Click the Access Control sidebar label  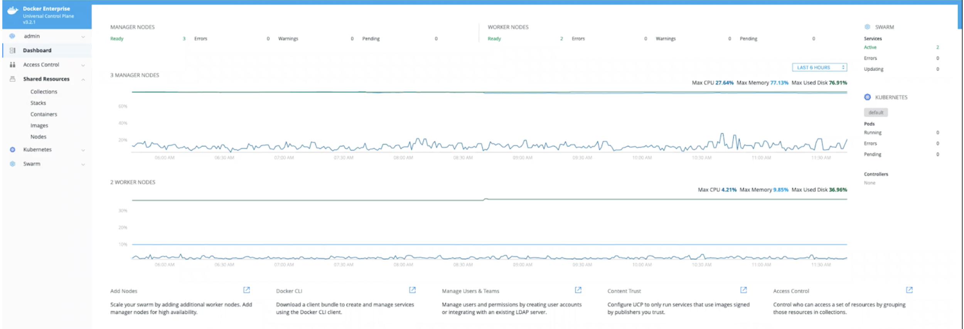point(41,64)
